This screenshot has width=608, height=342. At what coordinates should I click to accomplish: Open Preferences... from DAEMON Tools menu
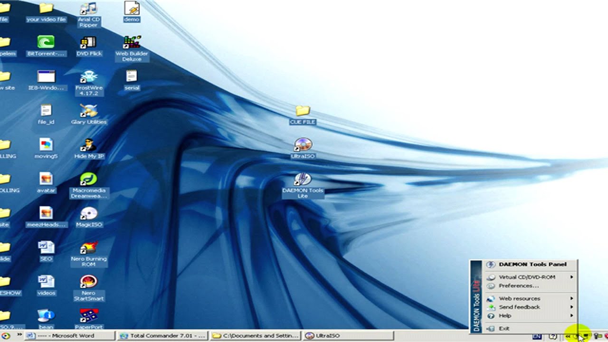(x=530, y=285)
